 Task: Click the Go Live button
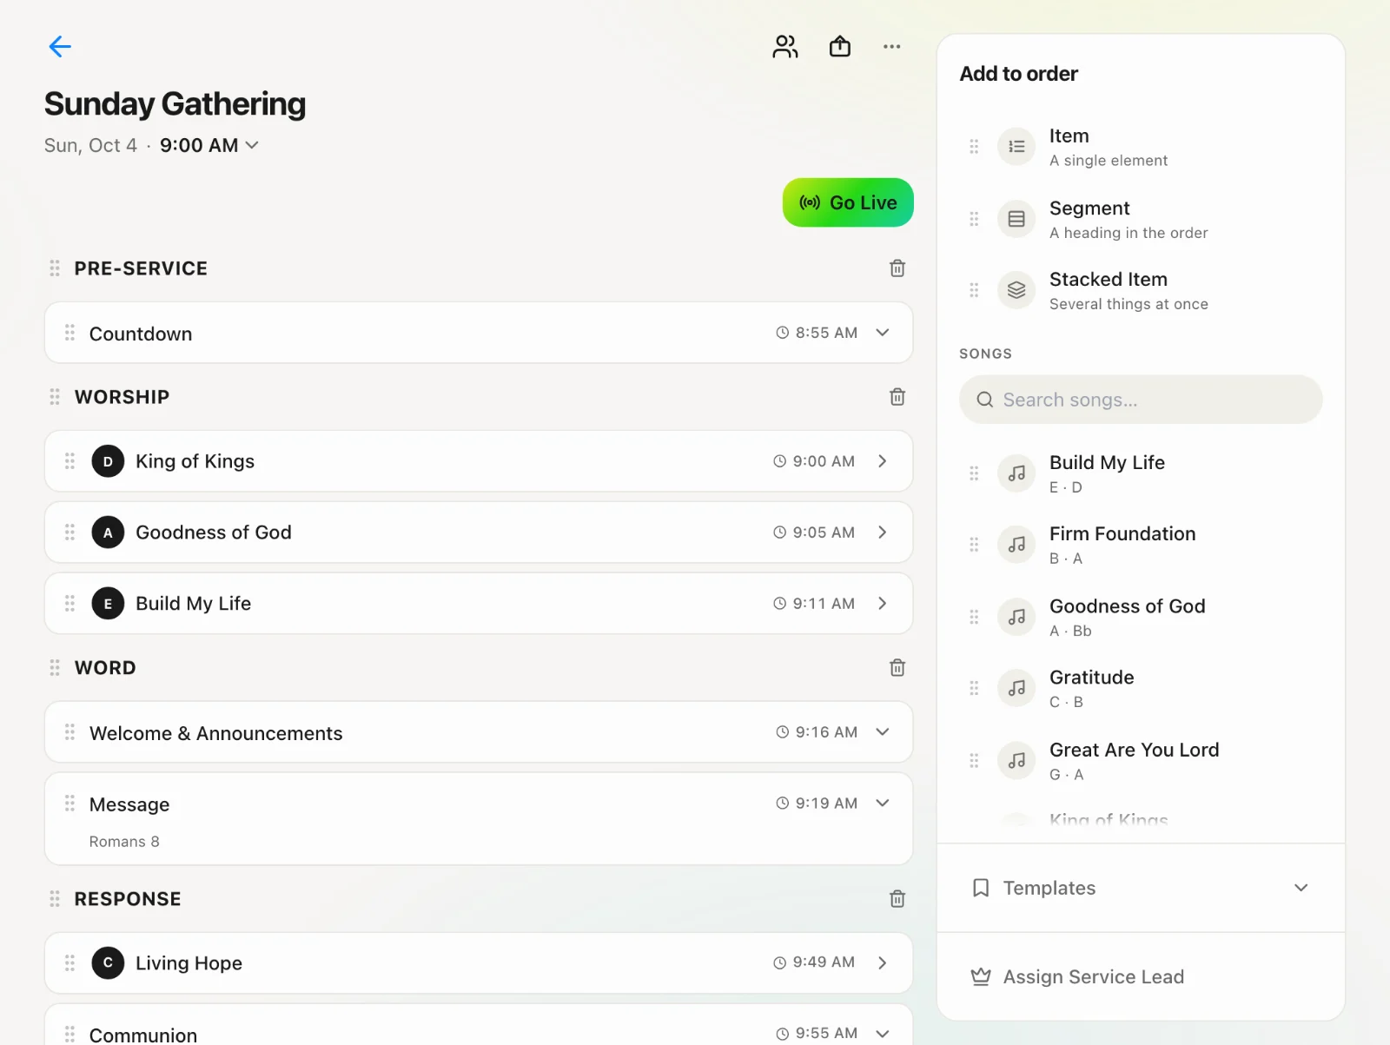coord(848,202)
